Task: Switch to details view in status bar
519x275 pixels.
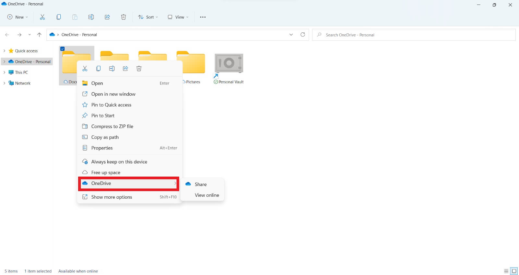Action: 506,271
